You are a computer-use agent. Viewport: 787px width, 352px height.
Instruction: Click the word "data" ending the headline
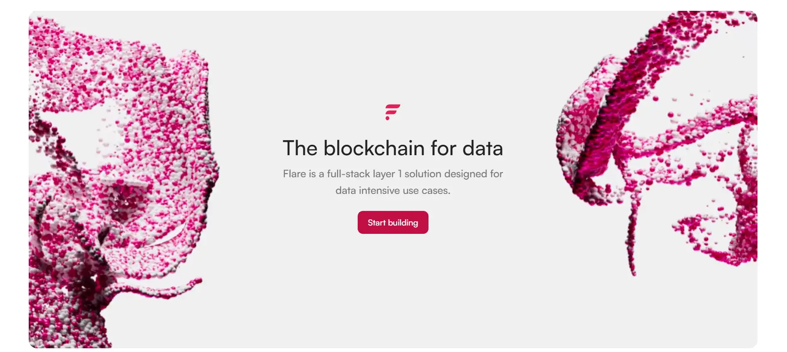point(483,149)
